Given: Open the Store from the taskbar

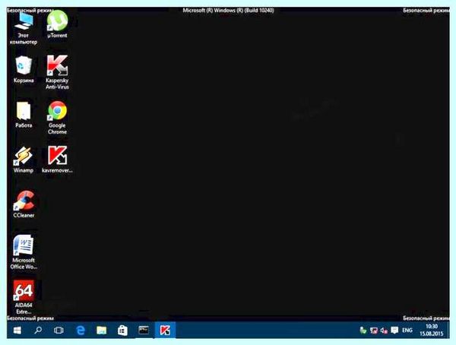Looking at the screenshot, I should [122, 330].
